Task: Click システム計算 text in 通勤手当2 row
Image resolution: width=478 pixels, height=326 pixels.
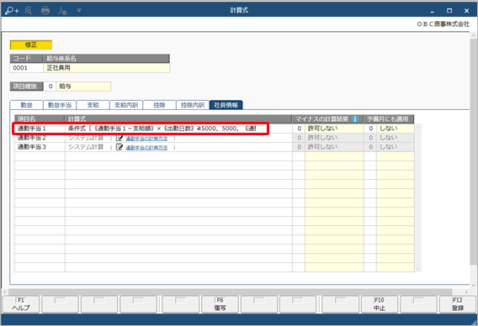Action: (86, 138)
